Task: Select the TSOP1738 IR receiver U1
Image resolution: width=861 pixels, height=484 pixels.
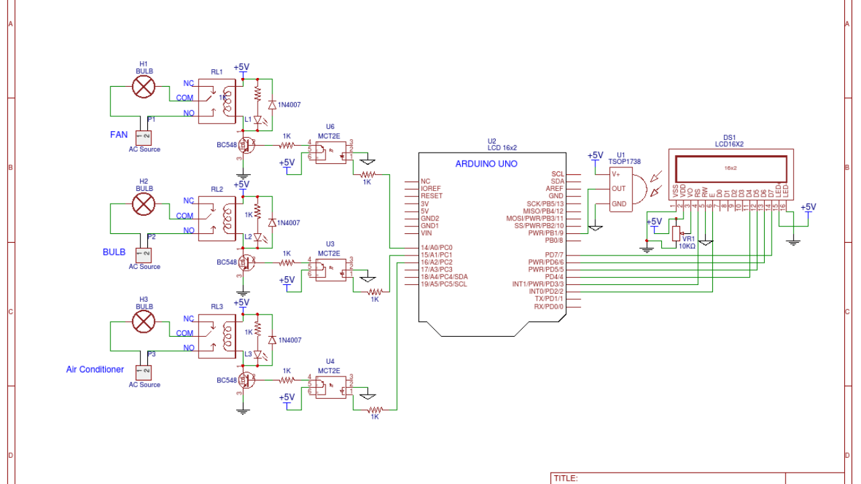Action: click(620, 190)
